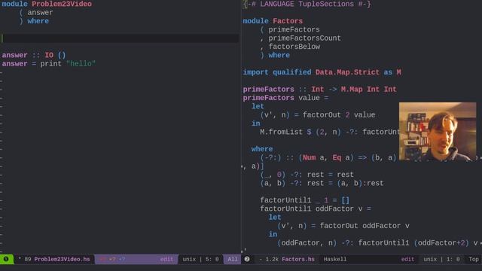Click the webcam video overlay
The width and height of the screenshot is (482, 271).
click(x=438, y=131)
